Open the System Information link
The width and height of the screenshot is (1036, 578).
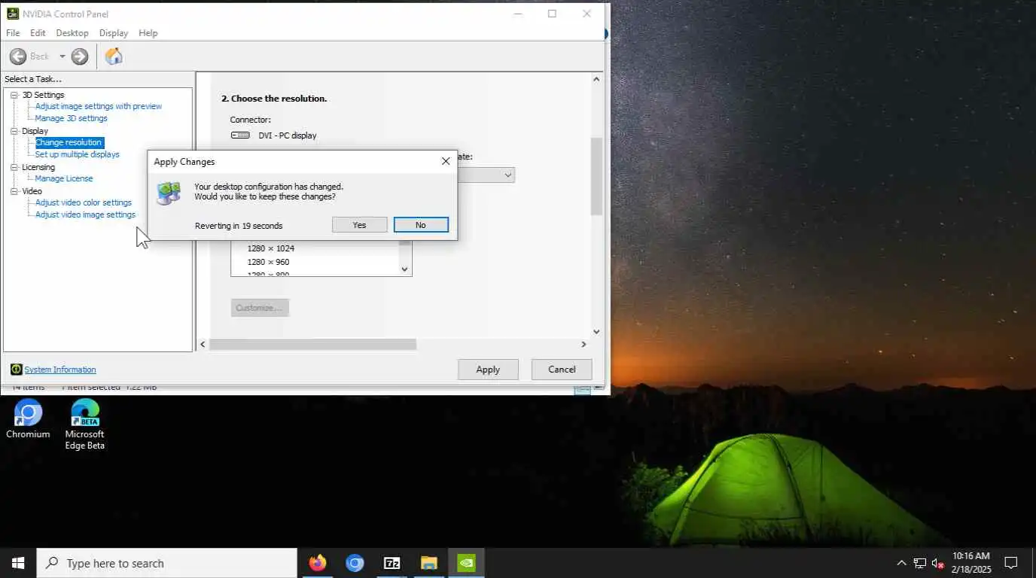click(x=60, y=370)
